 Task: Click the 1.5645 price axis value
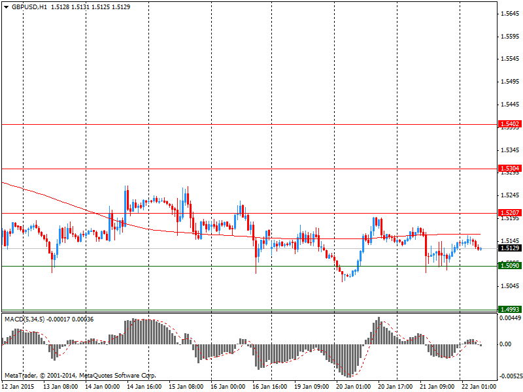click(510, 14)
